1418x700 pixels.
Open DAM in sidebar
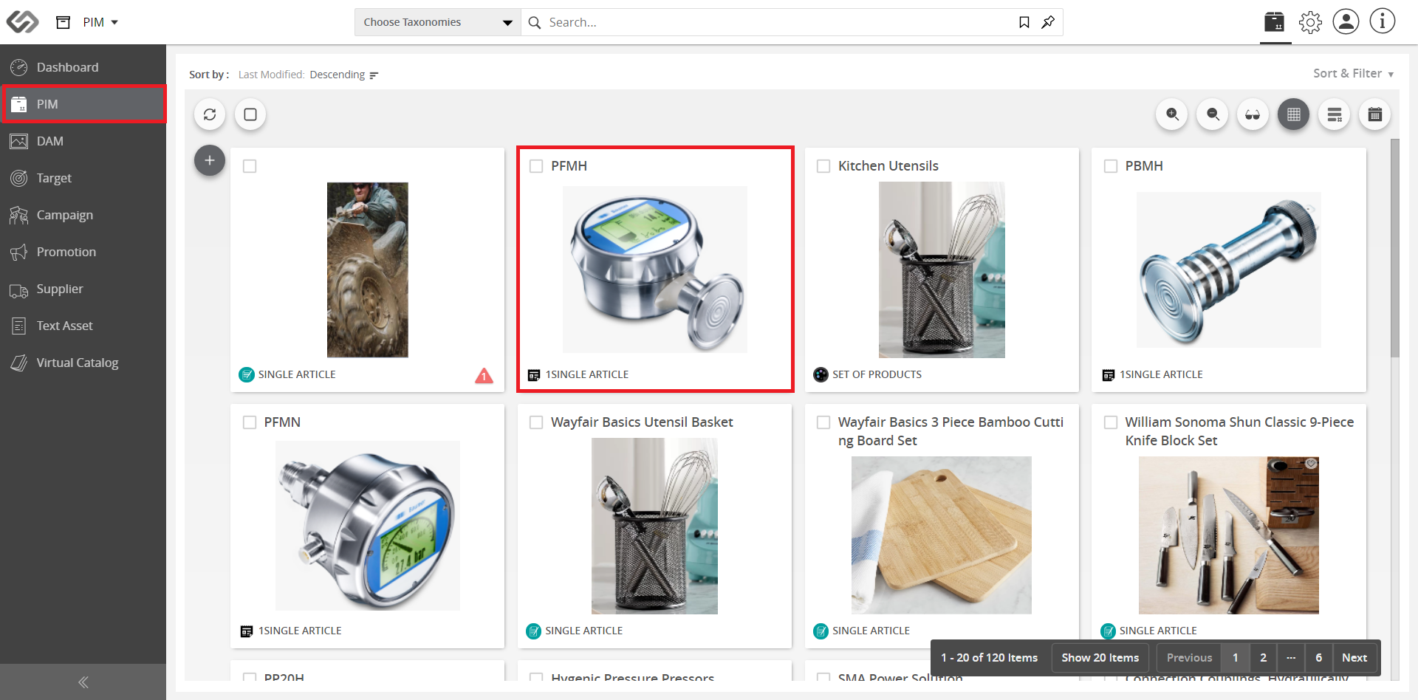pos(83,141)
